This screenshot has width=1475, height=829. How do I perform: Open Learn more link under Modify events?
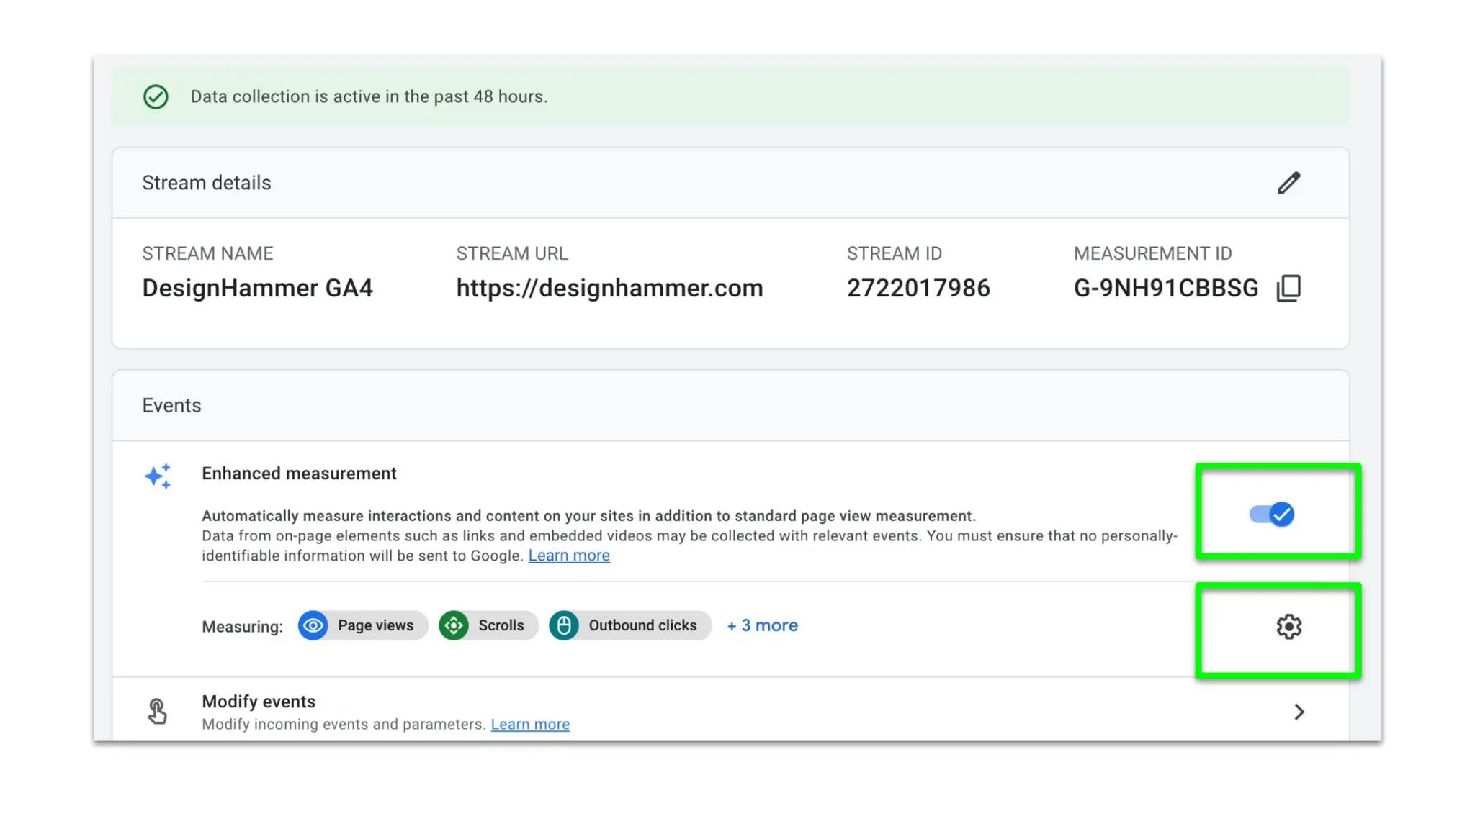[530, 725]
